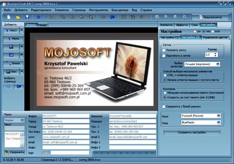Click the undo arrow icon
Image resolution: width=234 pixels, height=164 pixels.
[103, 17]
